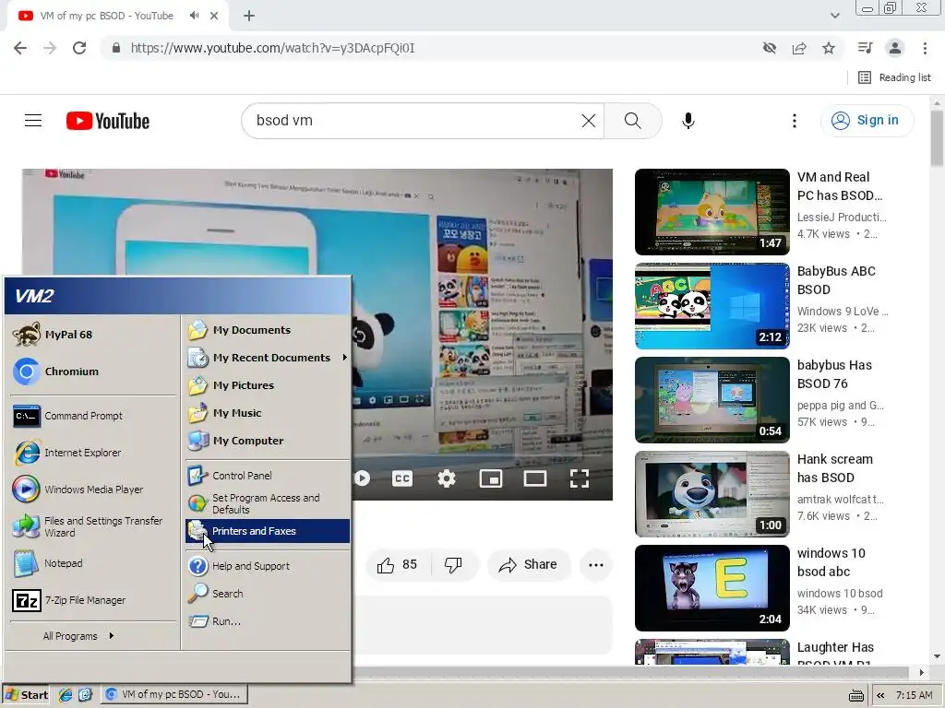Open Notepad from Start menu
This screenshot has height=708, width=945.
93,563
